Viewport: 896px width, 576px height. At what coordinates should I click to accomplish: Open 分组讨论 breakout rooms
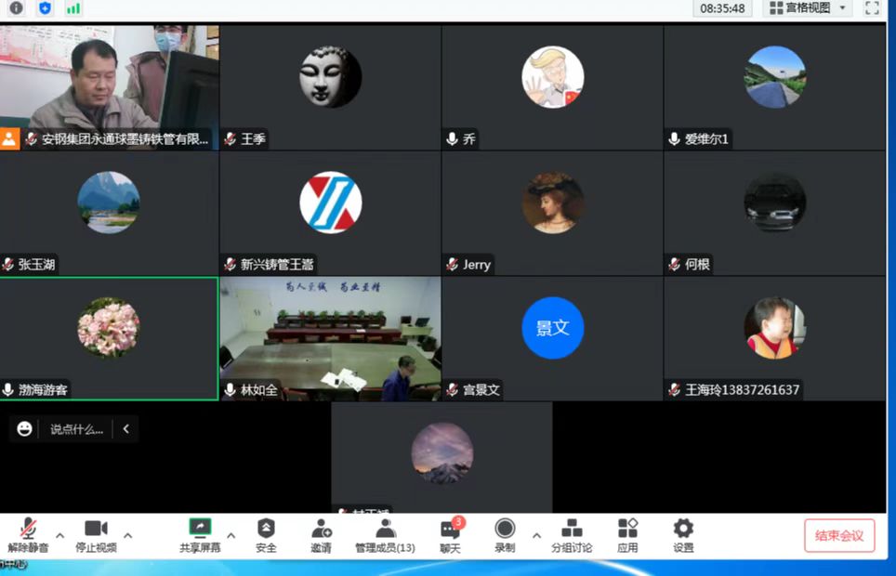point(572,535)
